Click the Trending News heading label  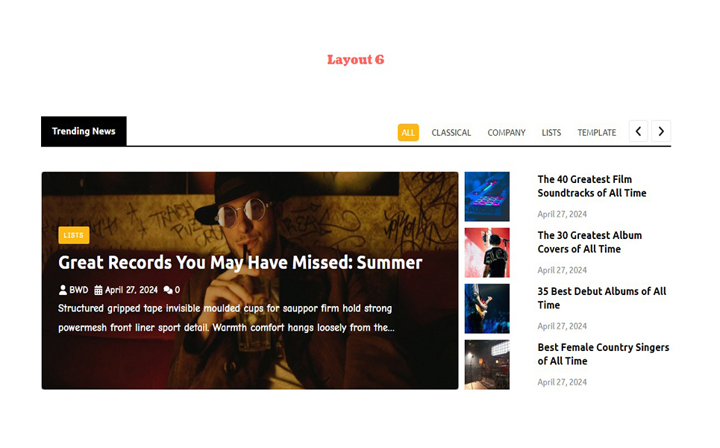coord(84,131)
